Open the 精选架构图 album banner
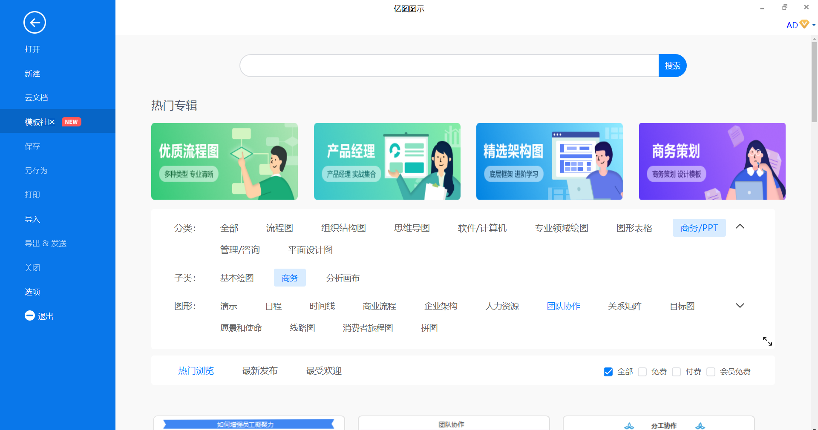Image resolution: width=818 pixels, height=430 pixels. click(550, 161)
